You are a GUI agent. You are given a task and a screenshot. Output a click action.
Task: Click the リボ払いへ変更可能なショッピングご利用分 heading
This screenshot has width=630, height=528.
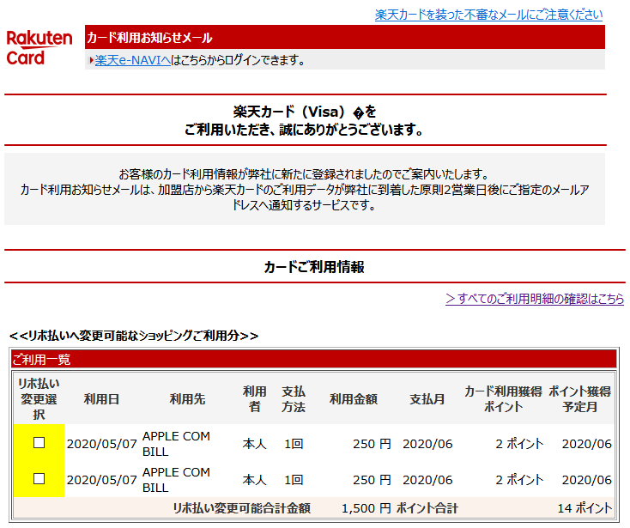click(x=133, y=336)
